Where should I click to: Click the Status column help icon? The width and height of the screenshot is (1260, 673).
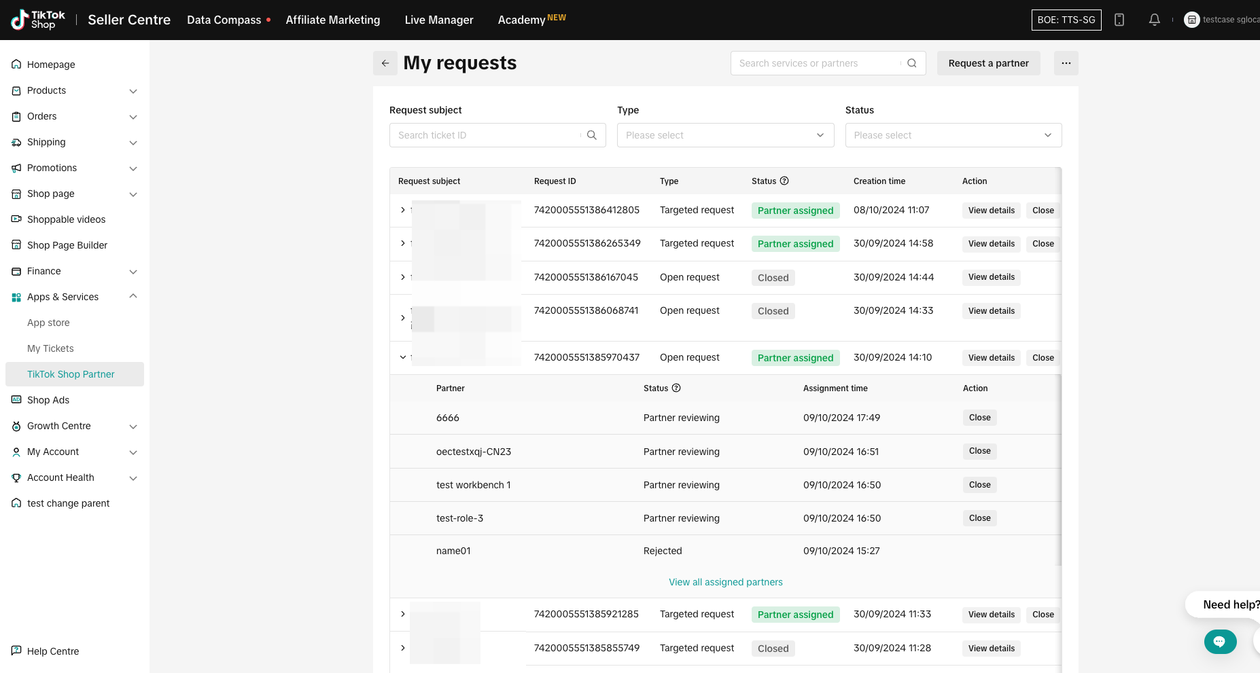click(x=784, y=181)
